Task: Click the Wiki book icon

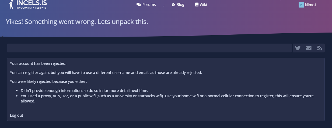Action: point(197,5)
